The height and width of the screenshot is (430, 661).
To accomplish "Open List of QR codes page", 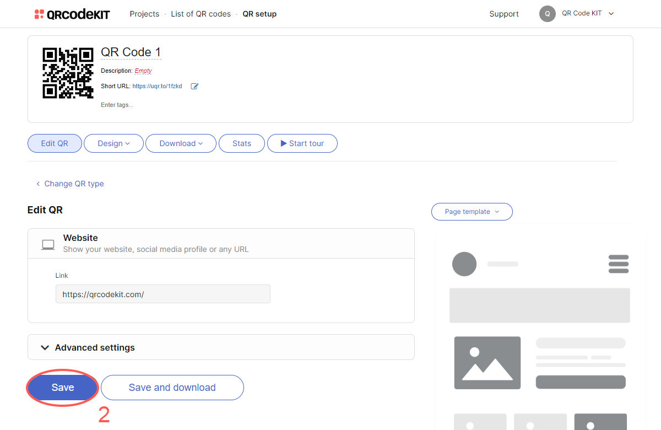I will [x=201, y=14].
